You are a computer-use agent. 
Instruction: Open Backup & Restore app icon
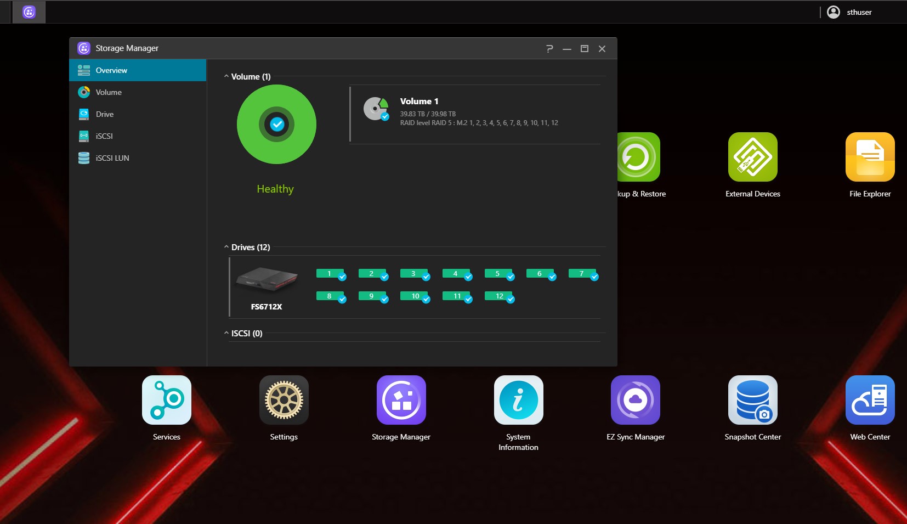[x=639, y=157]
